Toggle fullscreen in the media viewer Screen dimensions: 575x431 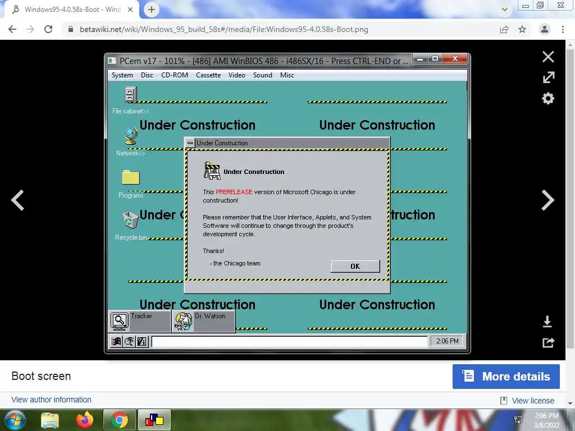coord(548,77)
